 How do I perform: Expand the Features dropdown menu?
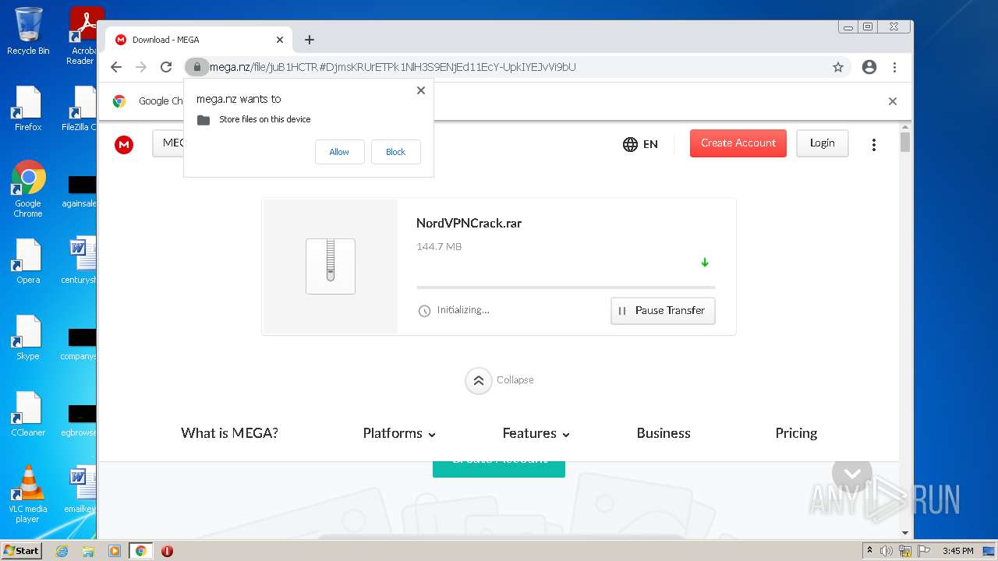[536, 433]
